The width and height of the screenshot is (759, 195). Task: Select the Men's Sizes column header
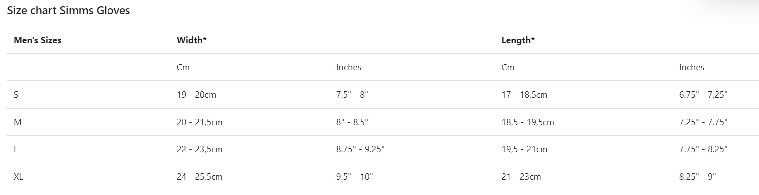(x=38, y=40)
